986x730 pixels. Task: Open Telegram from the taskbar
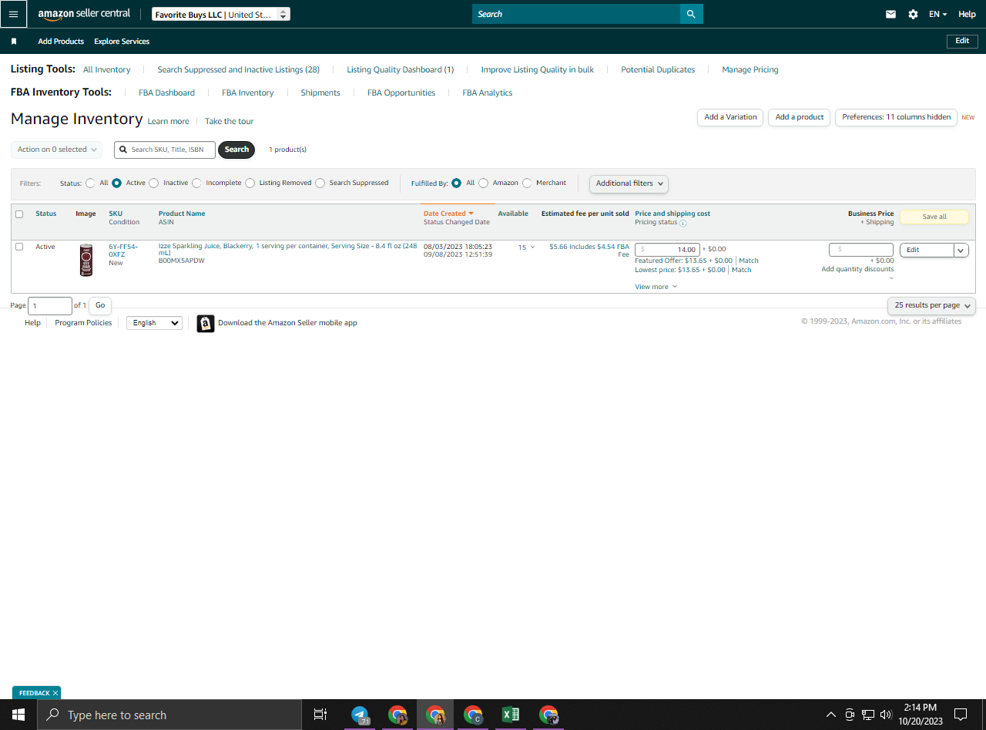point(360,715)
